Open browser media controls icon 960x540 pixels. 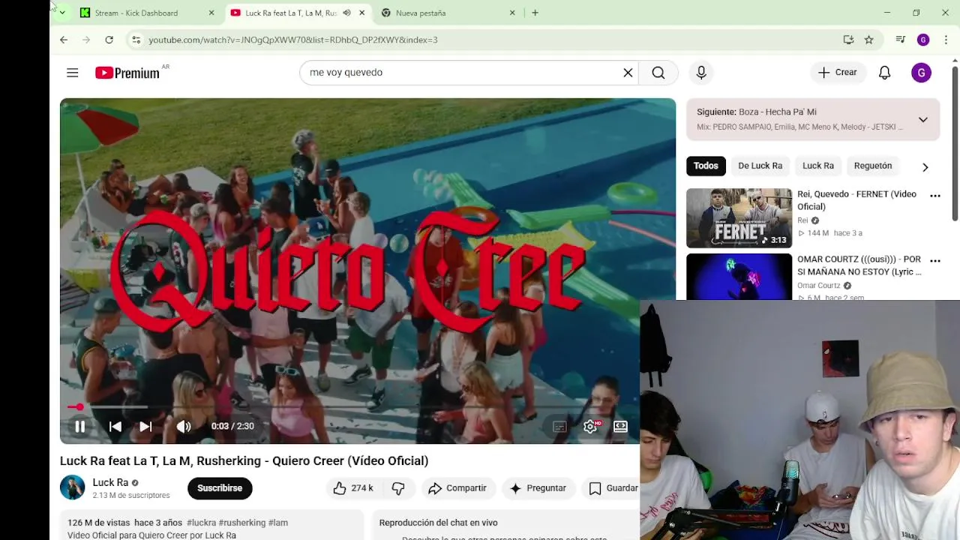click(901, 40)
